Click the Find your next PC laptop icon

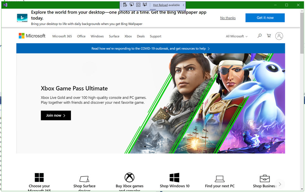pyautogui.click(x=220, y=179)
